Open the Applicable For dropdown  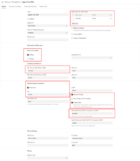pos(92,58)
